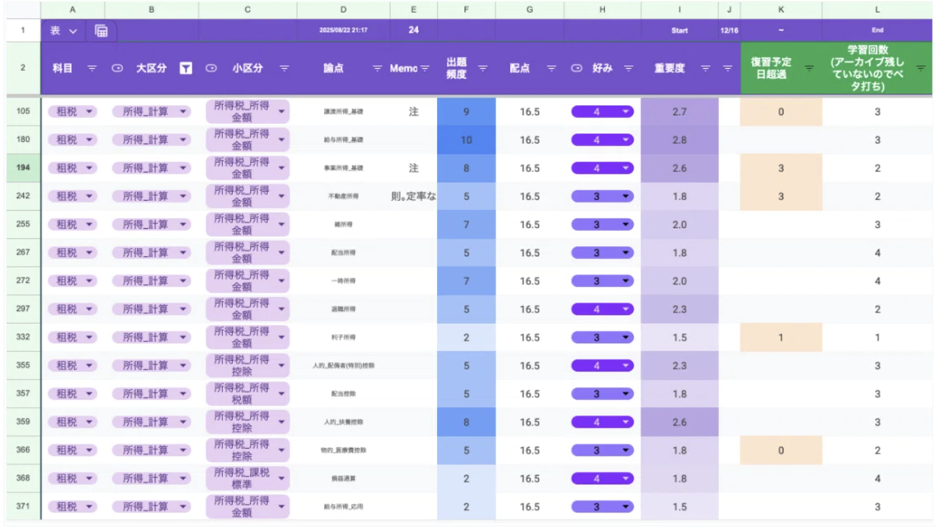Open filter menu for 小区分 column

tap(284, 68)
